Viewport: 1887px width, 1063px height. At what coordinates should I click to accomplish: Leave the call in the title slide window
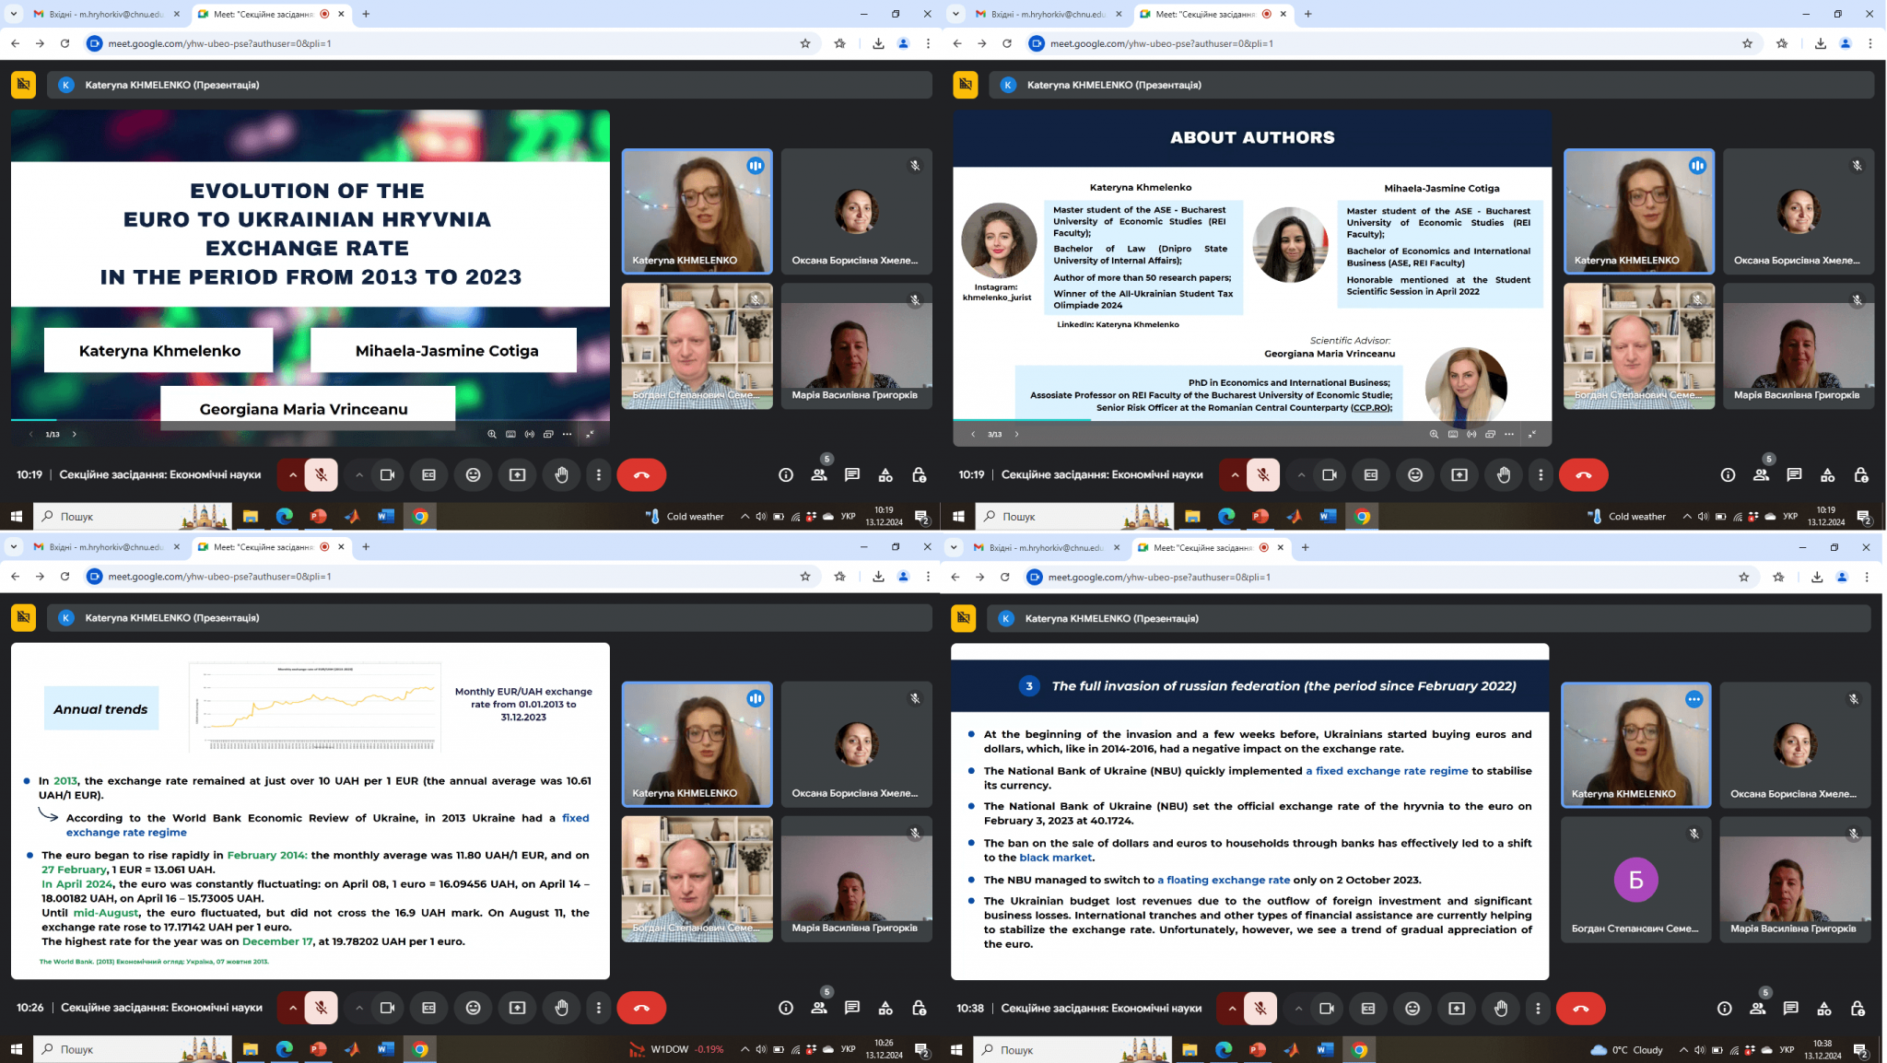point(641,475)
